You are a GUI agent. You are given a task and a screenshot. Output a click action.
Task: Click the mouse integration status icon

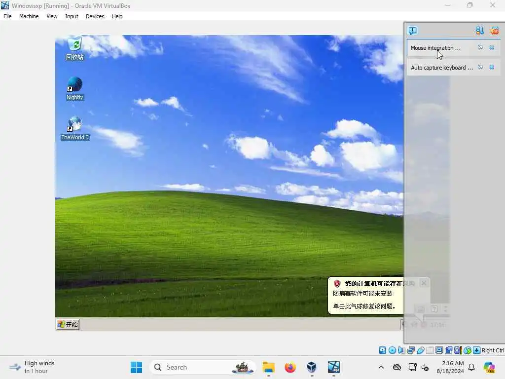point(468,350)
